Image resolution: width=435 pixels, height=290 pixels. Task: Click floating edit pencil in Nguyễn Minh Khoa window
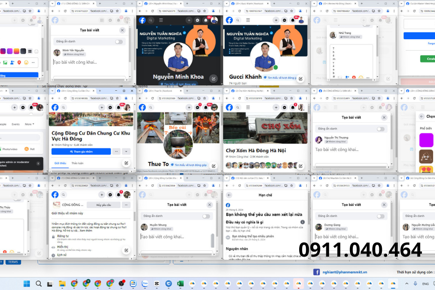point(213,78)
